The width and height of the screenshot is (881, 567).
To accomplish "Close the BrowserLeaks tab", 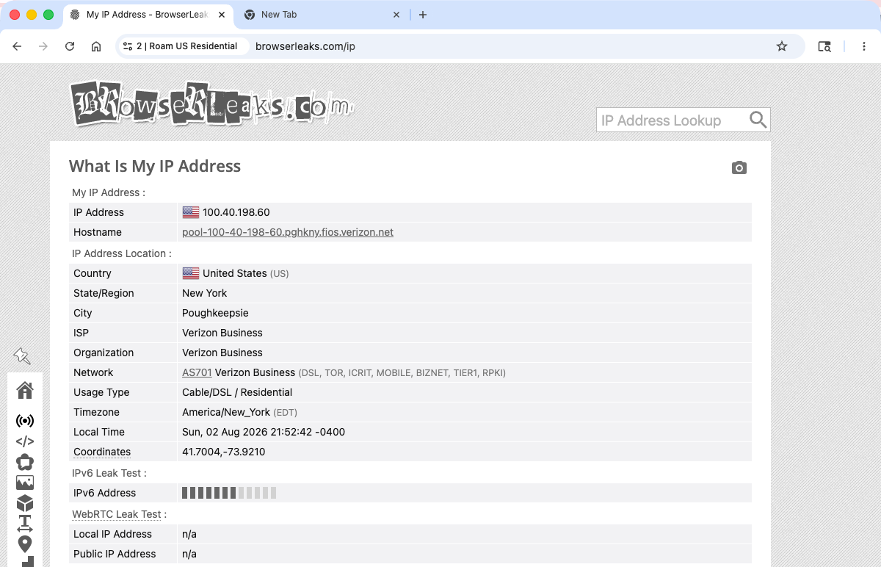I will [x=222, y=15].
